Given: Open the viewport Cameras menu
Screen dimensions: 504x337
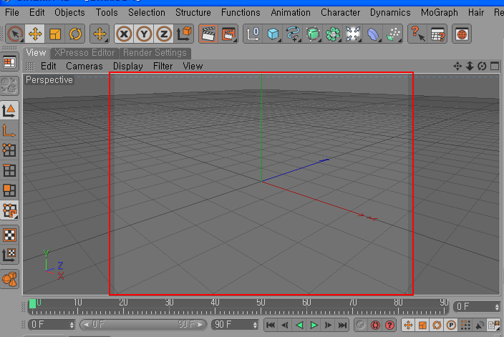Looking at the screenshot, I should [x=84, y=66].
